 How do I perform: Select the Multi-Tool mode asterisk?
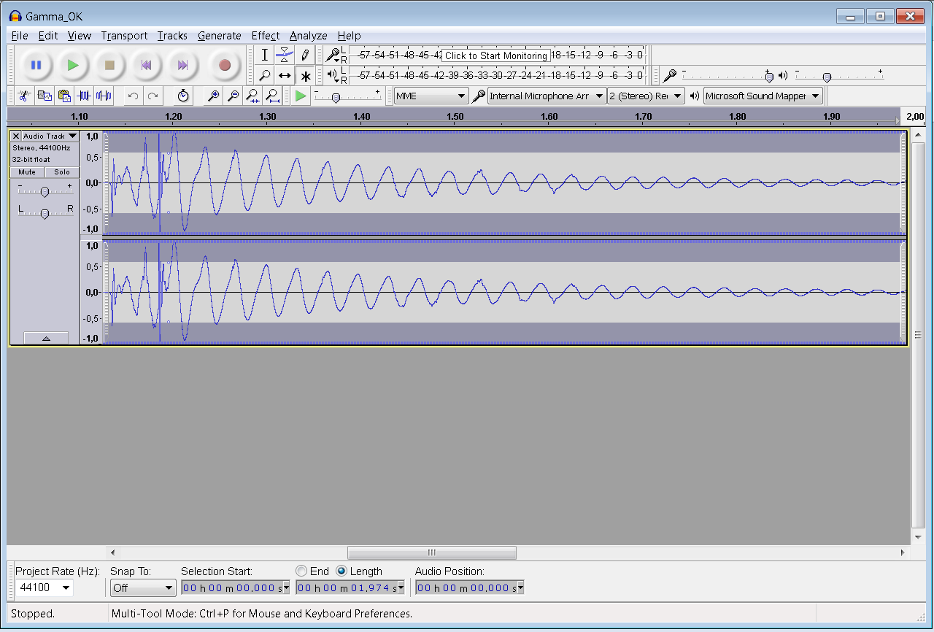[305, 75]
